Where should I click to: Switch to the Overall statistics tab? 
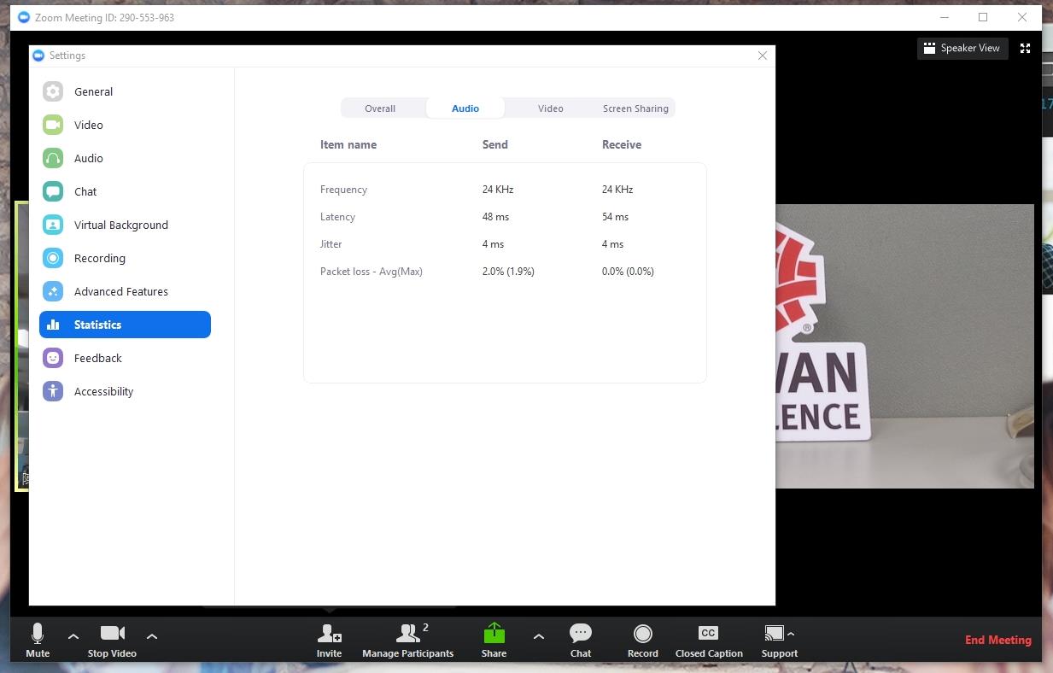coord(380,108)
